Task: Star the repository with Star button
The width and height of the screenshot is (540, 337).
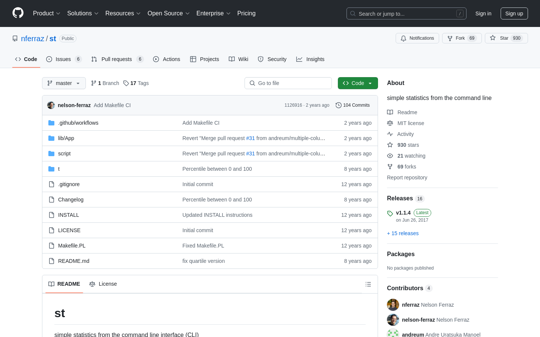Action: pyautogui.click(x=506, y=38)
